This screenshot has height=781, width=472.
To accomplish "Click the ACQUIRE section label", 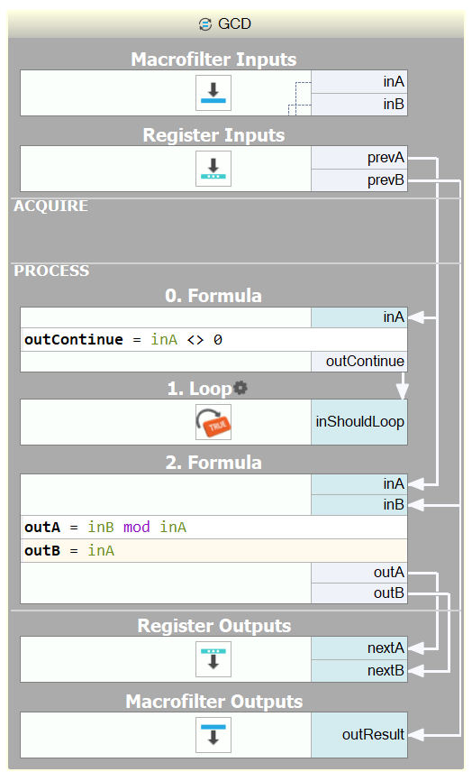I will (x=50, y=206).
